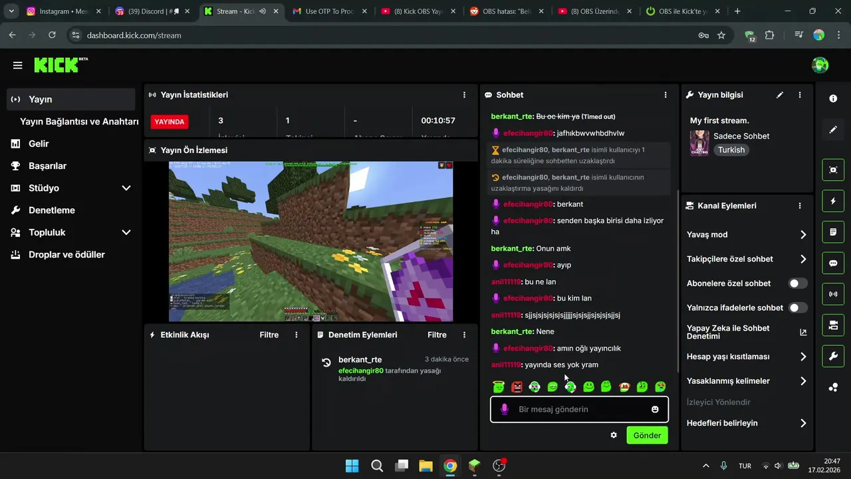The width and height of the screenshot is (851, 479).
Task: Toggle Abonelere özel sohbet switch
Action: [x=798, y=283]
